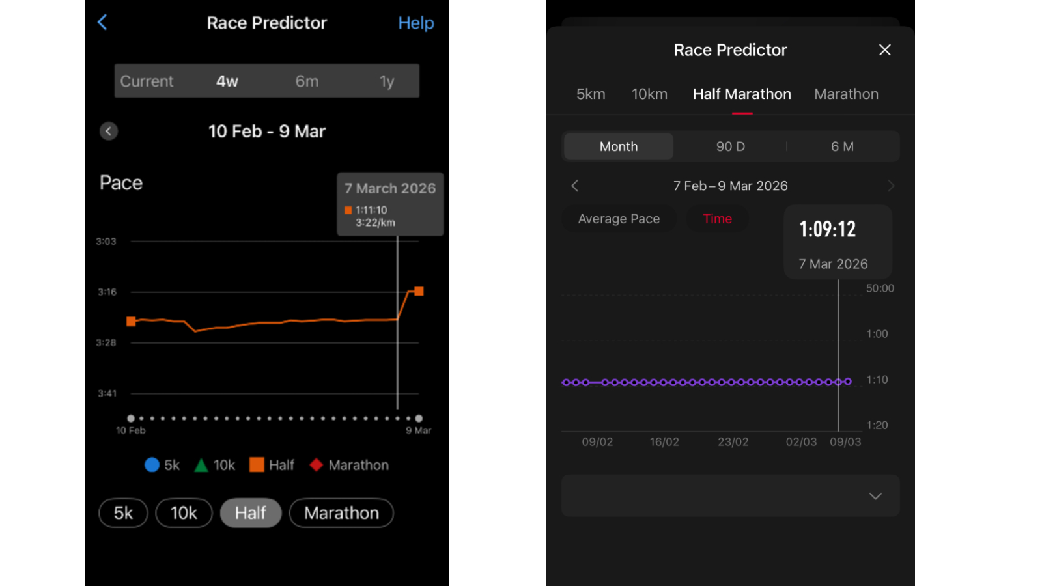Select the Month time range option

pos(617,146)
